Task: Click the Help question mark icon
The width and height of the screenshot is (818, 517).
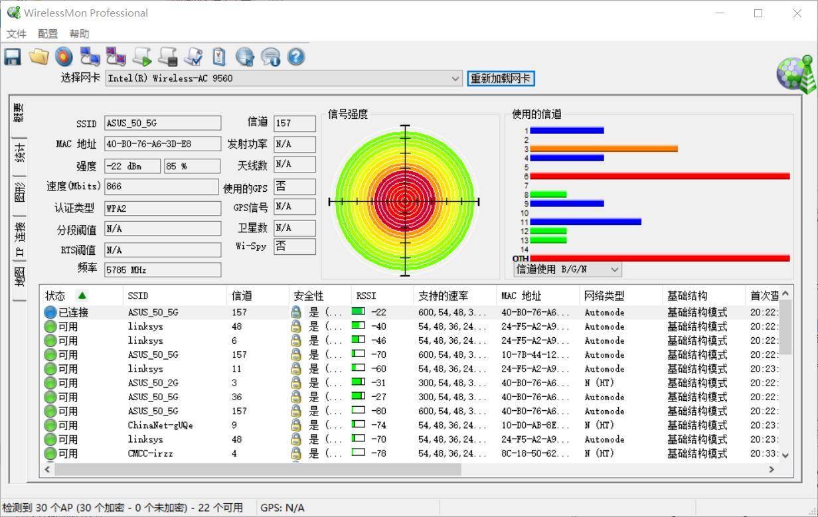Action: (295, 56)
